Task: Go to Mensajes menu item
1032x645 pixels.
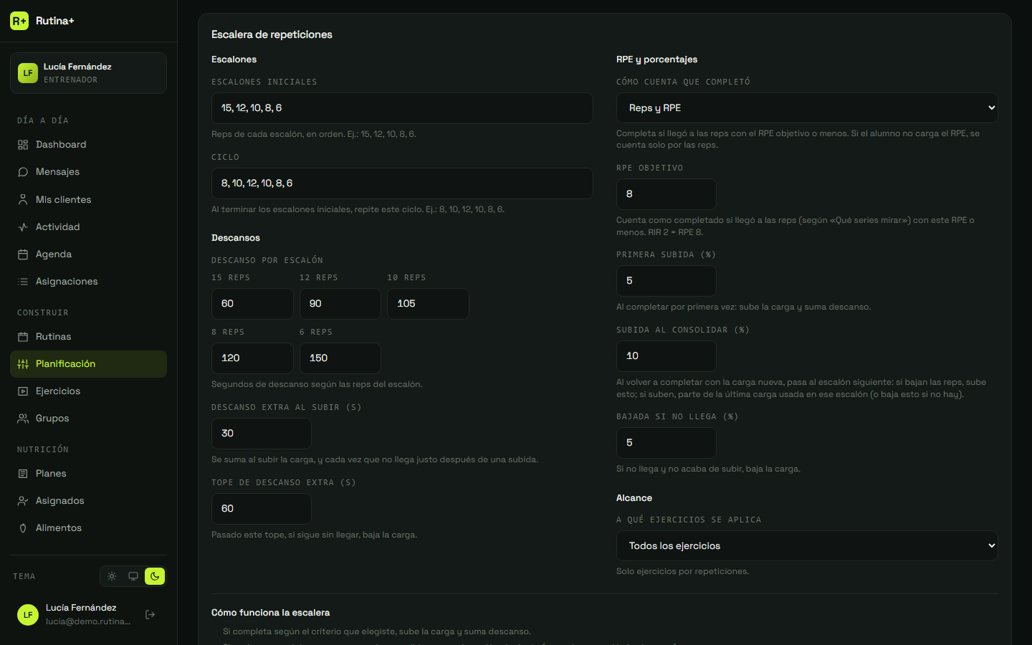Action: [88, 172]
